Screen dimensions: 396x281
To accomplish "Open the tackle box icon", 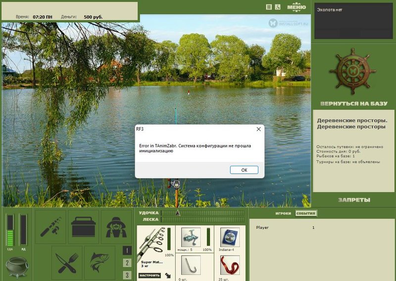I will coord(83,227).
